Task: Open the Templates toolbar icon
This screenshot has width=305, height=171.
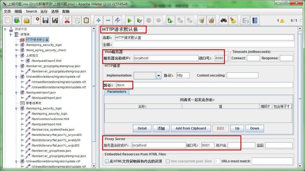Action: pyautogui.click(x=17, y=20)
